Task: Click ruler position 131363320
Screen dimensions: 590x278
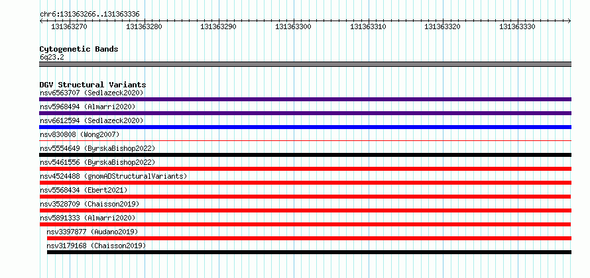Action: click(x=442, y=26)
